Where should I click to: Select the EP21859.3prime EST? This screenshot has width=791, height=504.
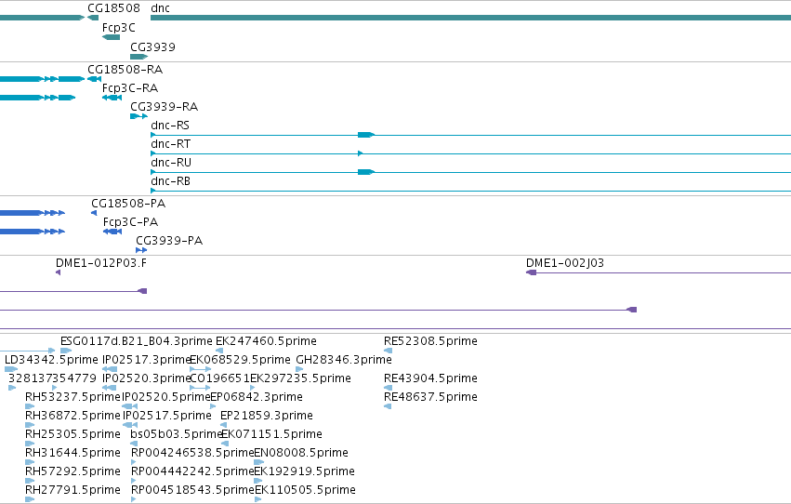(x=223, y=425)
